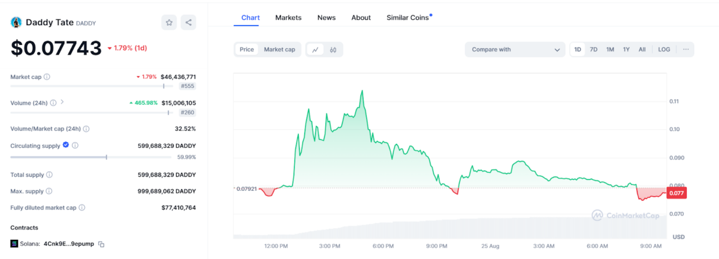Set chart range to 1D
The image size is (719, 259).
pyautogui.click(x=578, y=50)
